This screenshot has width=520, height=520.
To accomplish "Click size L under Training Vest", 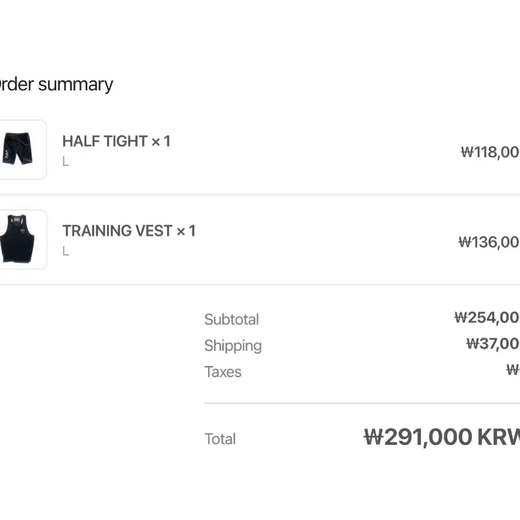I will tap(66, 251).
